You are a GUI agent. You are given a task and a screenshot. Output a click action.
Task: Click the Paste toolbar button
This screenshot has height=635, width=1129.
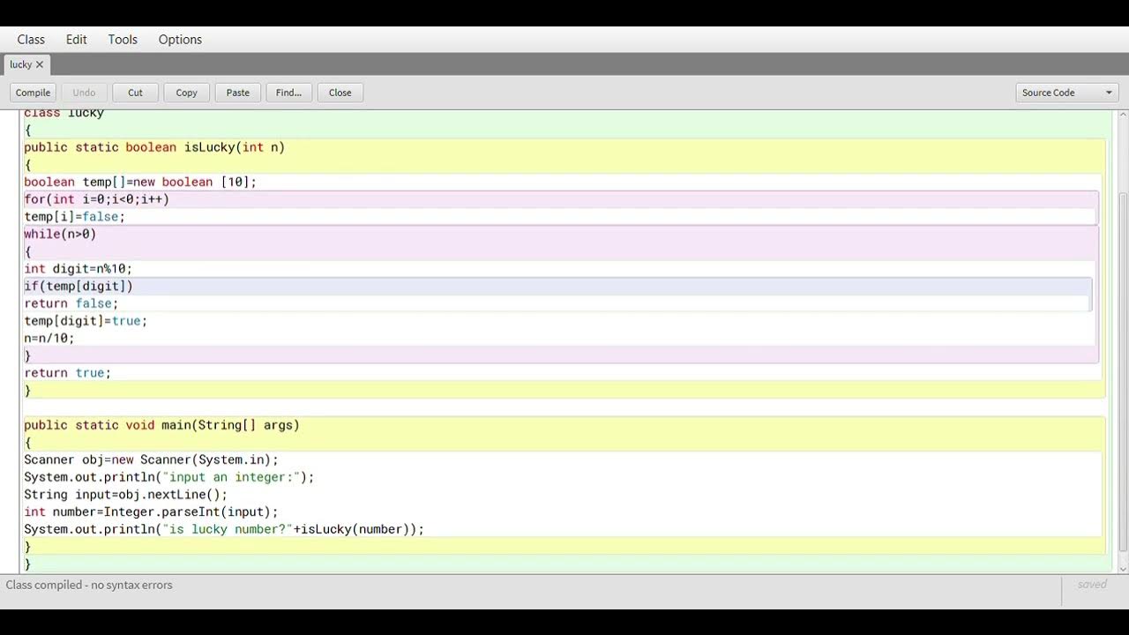pyautogui.click(x=237, y=93)
